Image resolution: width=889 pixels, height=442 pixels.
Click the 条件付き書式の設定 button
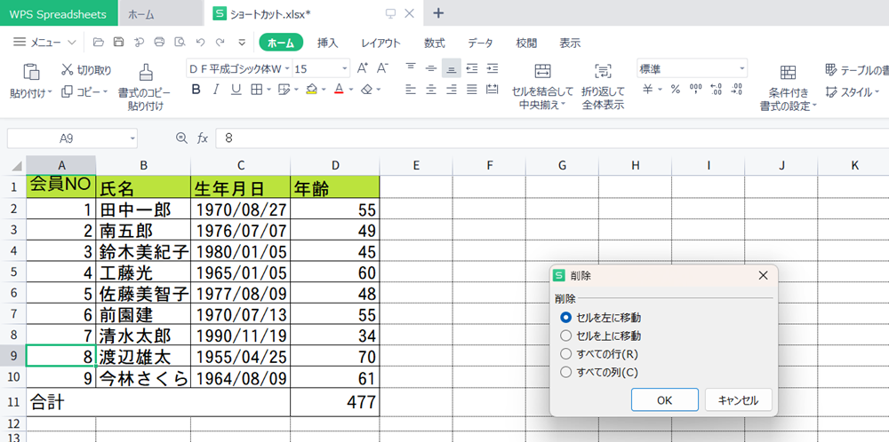coord(788,86)
